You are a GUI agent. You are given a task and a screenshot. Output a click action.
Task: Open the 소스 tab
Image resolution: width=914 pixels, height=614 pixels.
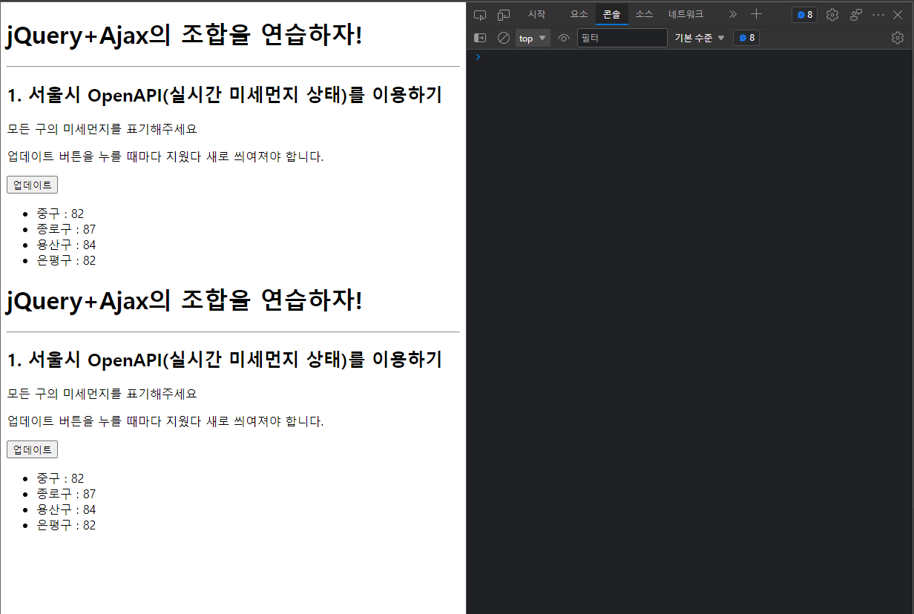tap(645, 14)
